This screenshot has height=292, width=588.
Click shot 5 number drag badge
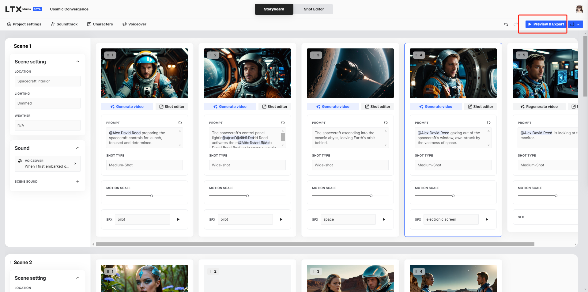[522, 55]
